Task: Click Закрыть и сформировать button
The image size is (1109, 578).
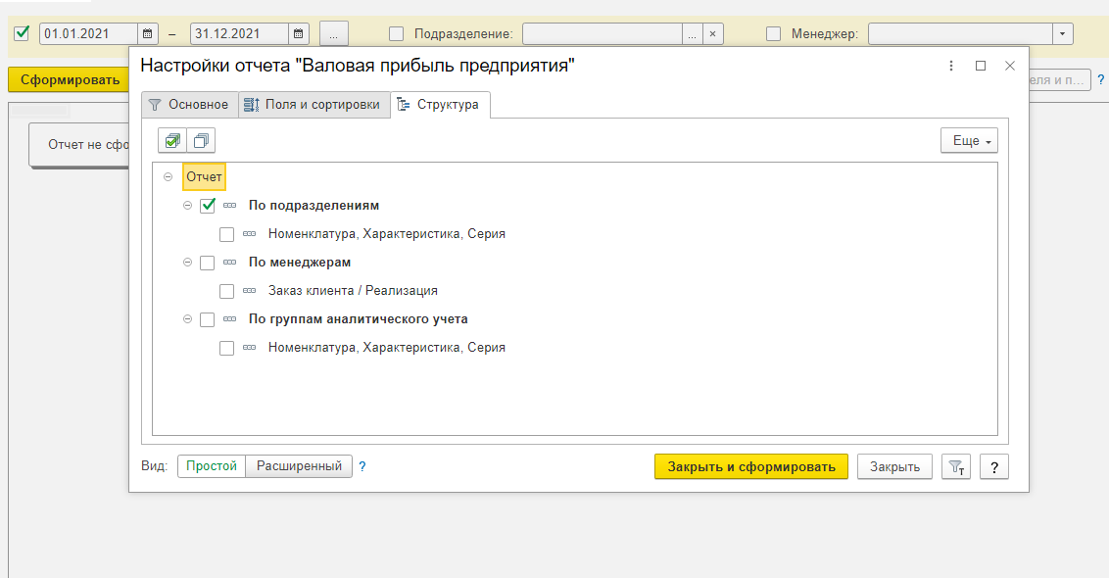Action: (750, 467)
